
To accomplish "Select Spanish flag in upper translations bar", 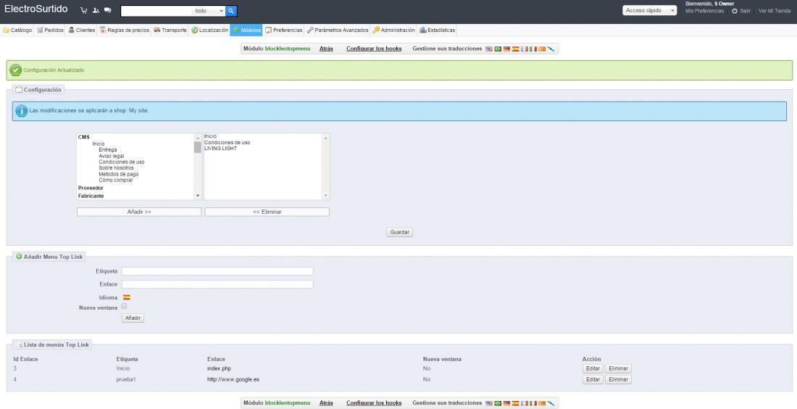I will click(515, 49).
